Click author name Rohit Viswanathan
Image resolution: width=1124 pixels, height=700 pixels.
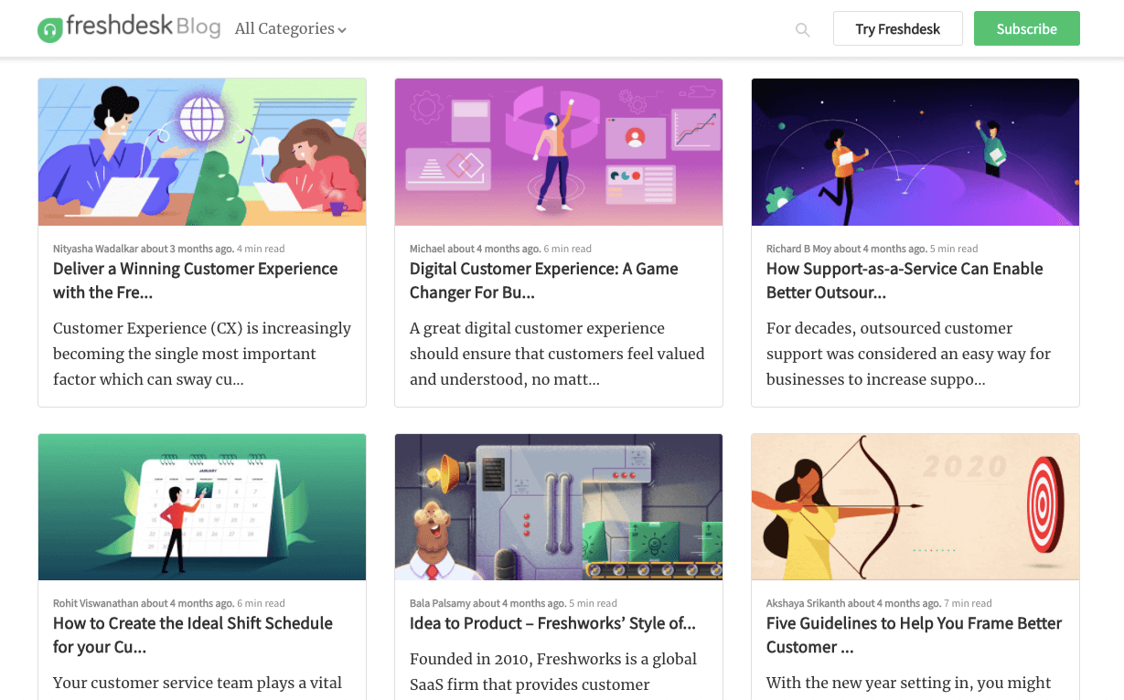point(96,603)
